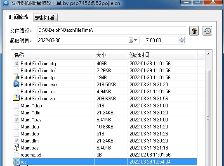The height and width of the screenshot is (166, 224).
Task: Click the res folder icon
Action: pos(17,162)
